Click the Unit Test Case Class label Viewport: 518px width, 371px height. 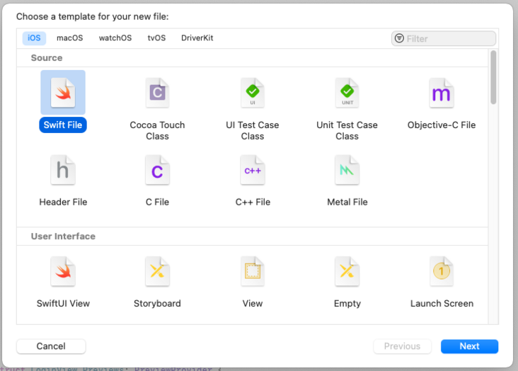pyautogui.click(x=347, y=130)
